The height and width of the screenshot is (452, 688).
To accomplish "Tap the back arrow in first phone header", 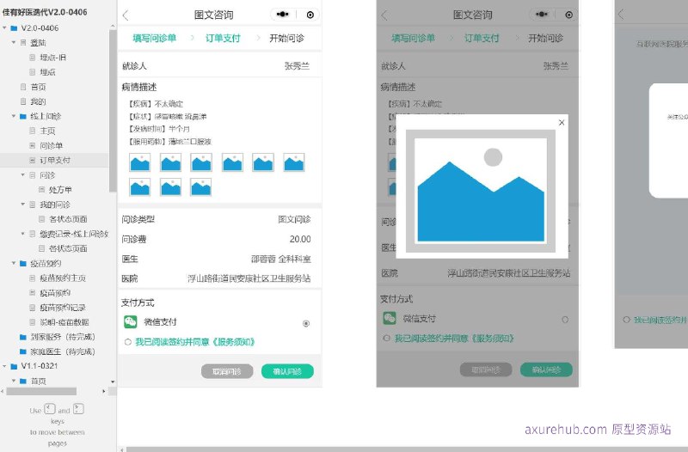I will coord(126,15).
